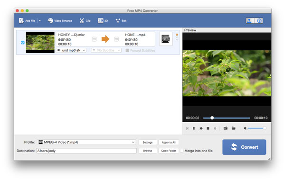The width and height of the screenshot is (285, 180).
Task: Expand the Add File dropdown arrow
Action: pyautogui.click(x=40, y=21)
